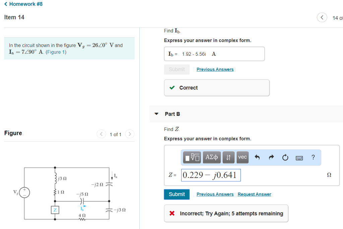Open equation editor help
343x229 pixels.
click(x=313, y=157)
